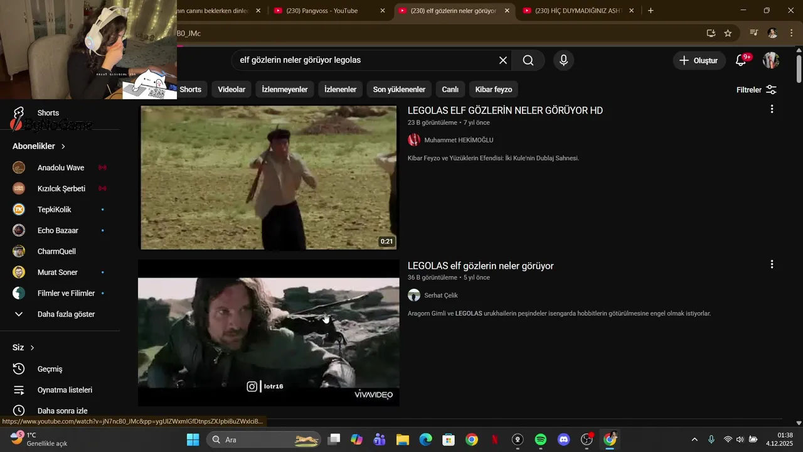Screen dimensions: 803x452
Task: Open options for LEGOLAS ELF GÖZLERİN HD video
Action: point(772,109)
